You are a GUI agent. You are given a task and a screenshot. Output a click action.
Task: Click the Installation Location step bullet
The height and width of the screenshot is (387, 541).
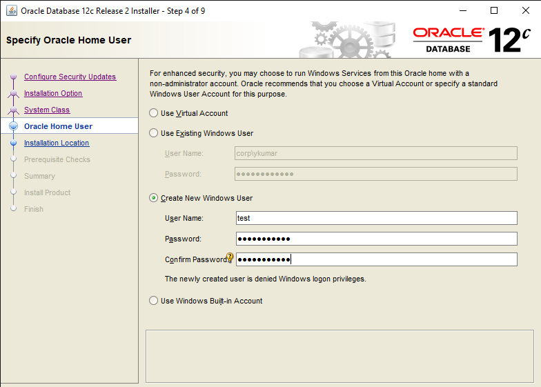(13, 143)
